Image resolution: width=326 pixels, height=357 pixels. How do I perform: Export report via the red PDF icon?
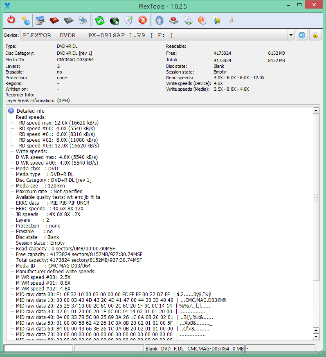coord(54,20)
